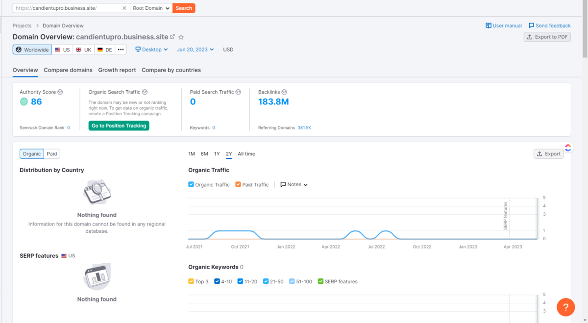Select the 2Y time range
Image resolution: width=588 pixels, height=323 pixels.
pyautogui.click(x=229, y=154)
